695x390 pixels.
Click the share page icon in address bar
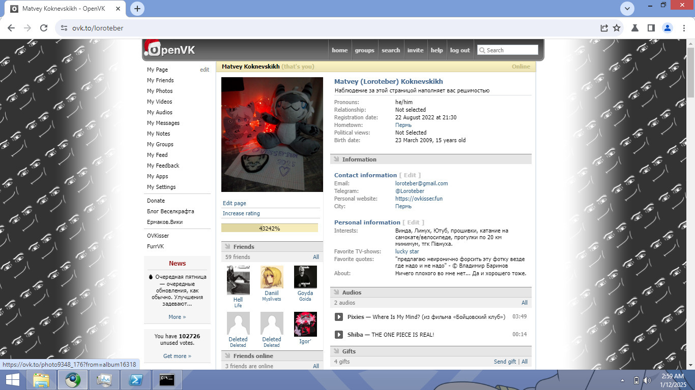604,28
